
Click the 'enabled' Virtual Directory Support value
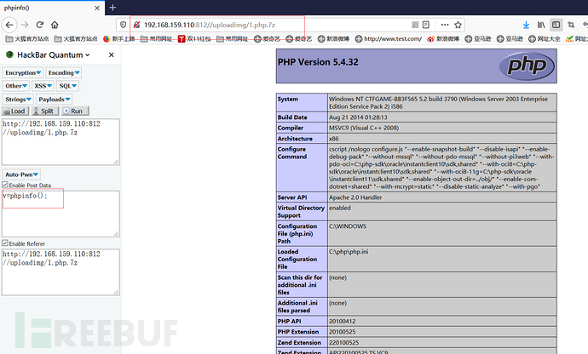pos(340,208)
